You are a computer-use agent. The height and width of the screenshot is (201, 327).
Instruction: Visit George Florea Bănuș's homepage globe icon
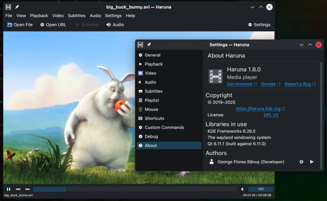(x=301, y=162)
